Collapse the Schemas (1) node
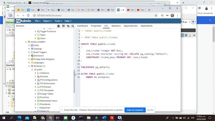 (29, 66)
